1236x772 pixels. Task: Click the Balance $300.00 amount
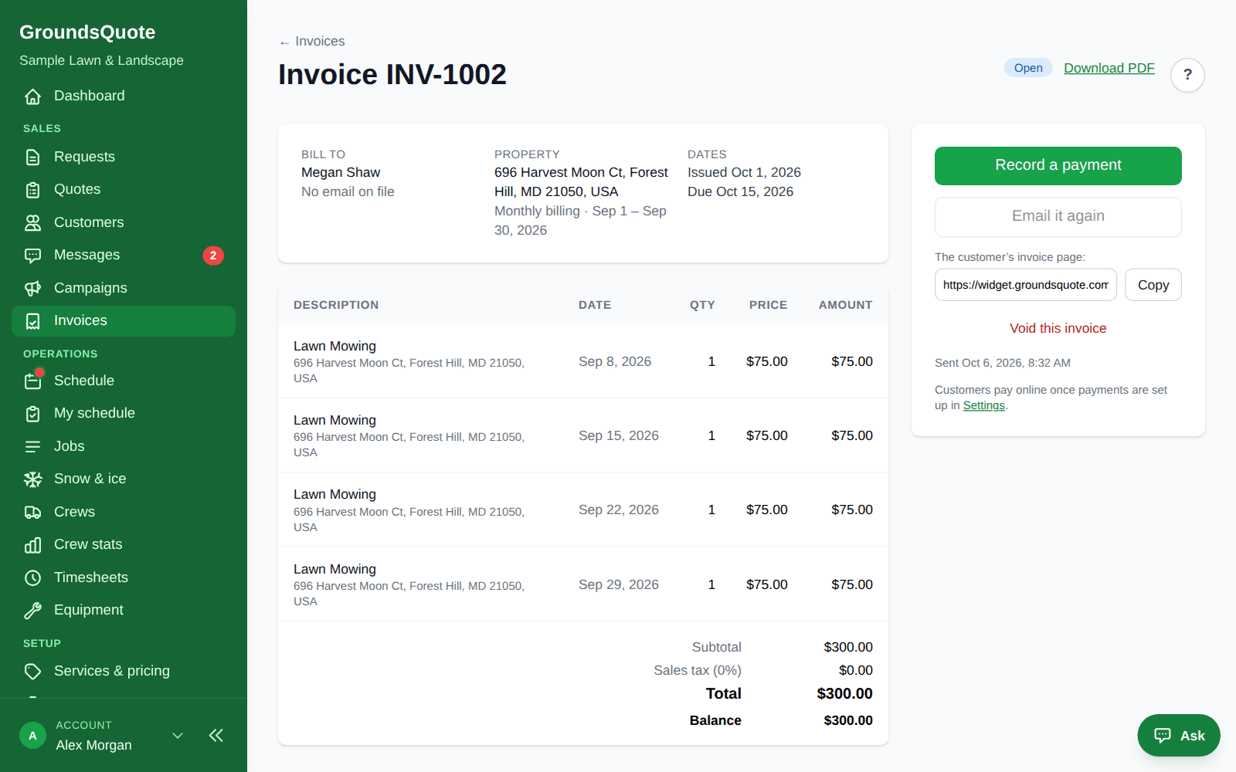click(x=848, y=720)
